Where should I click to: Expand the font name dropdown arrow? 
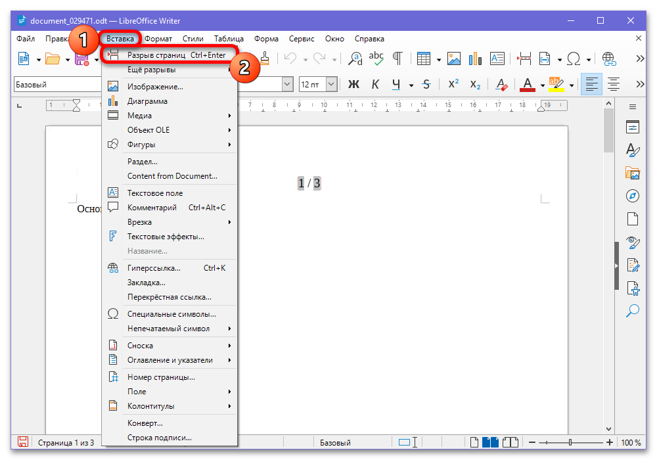click(x=288, y=85)
